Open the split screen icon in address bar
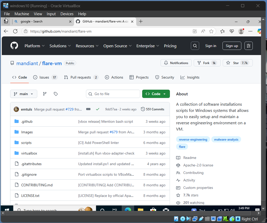The height and width of the screenshot is (223, 267). click(195, 31)
